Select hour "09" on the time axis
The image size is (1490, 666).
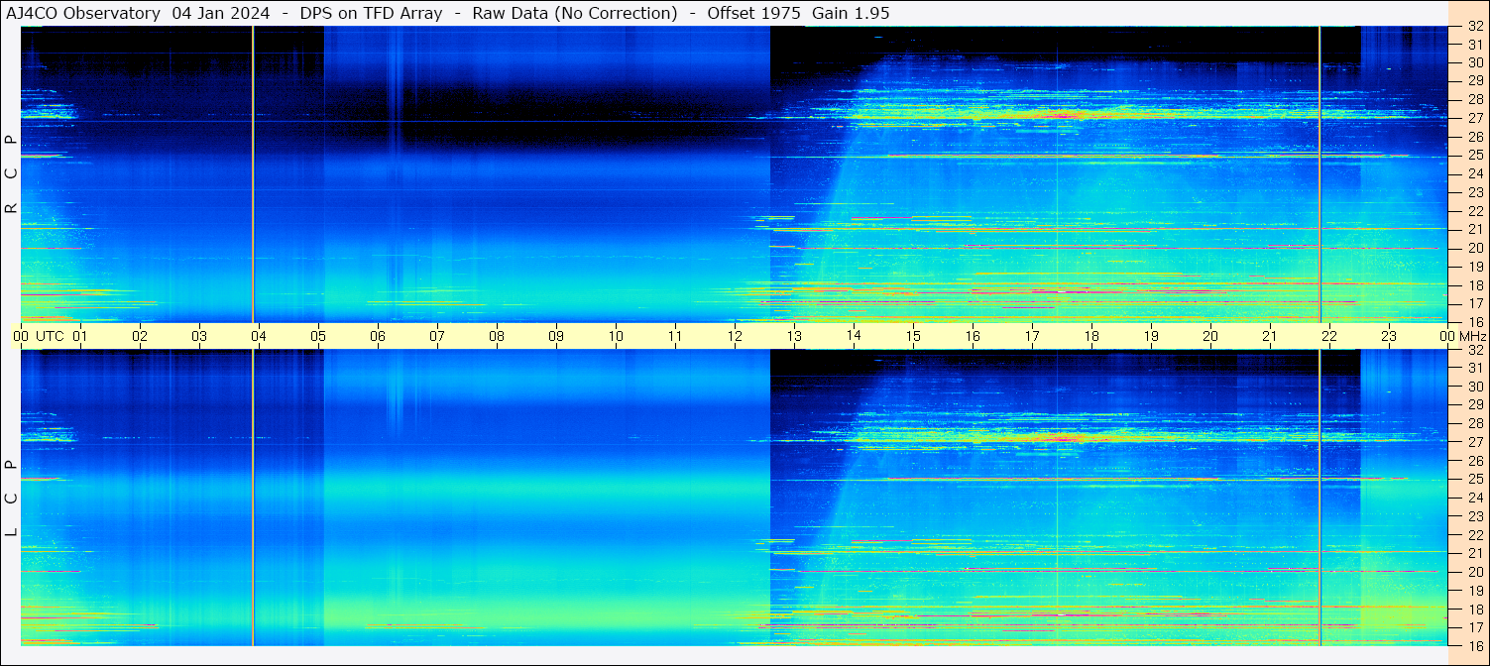(x=556, y=336)
